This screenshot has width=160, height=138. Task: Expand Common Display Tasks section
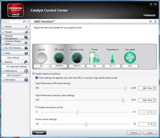tap(3, 43)
